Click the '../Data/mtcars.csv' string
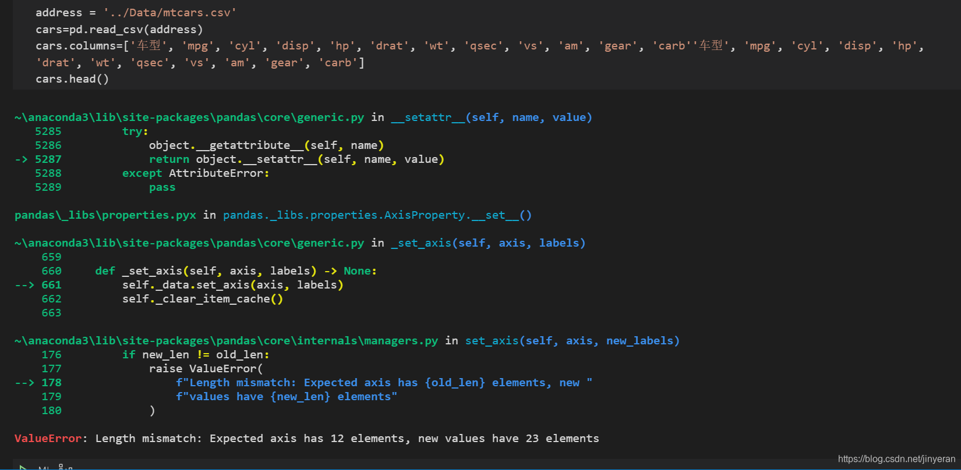This screenshot has width=961, height=470. pos(169,13)
